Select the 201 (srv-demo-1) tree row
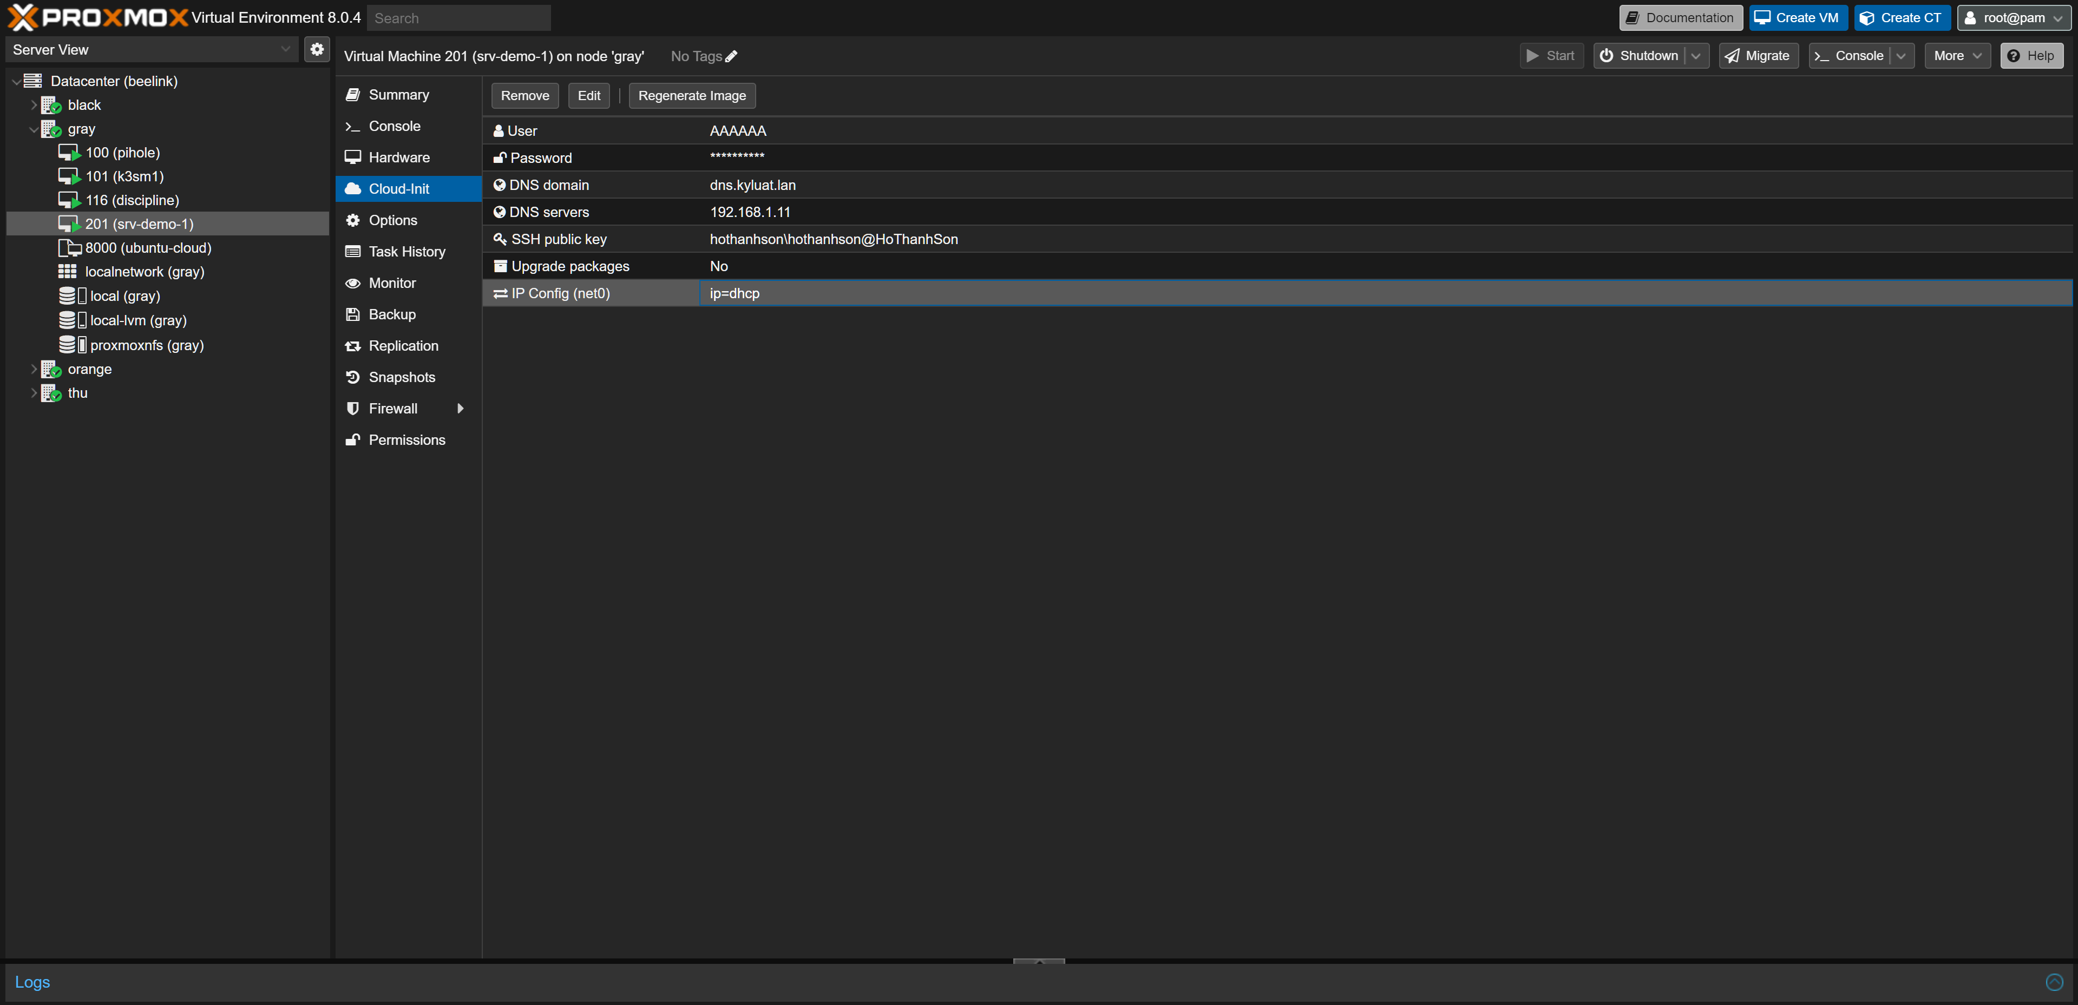2078x1005 pixels. 168,224
